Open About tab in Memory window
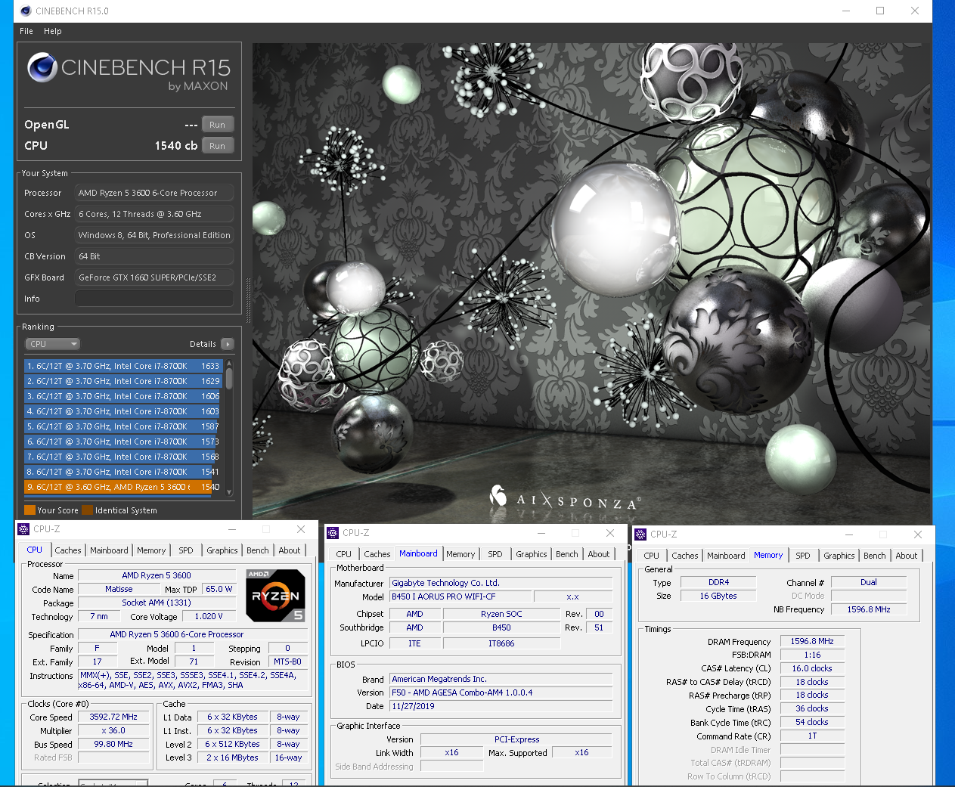This screenshot has height=787, width=955. (907, 556)
